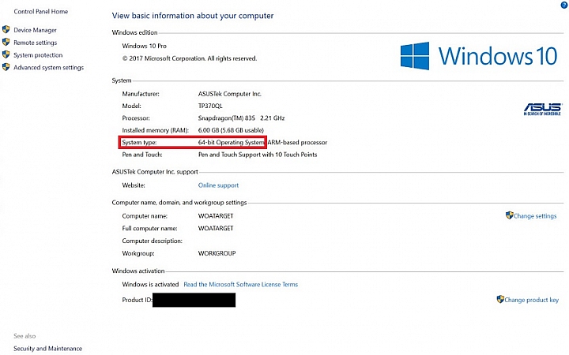Open the Online support website link
Screen dimensions: 569x355
218,185
